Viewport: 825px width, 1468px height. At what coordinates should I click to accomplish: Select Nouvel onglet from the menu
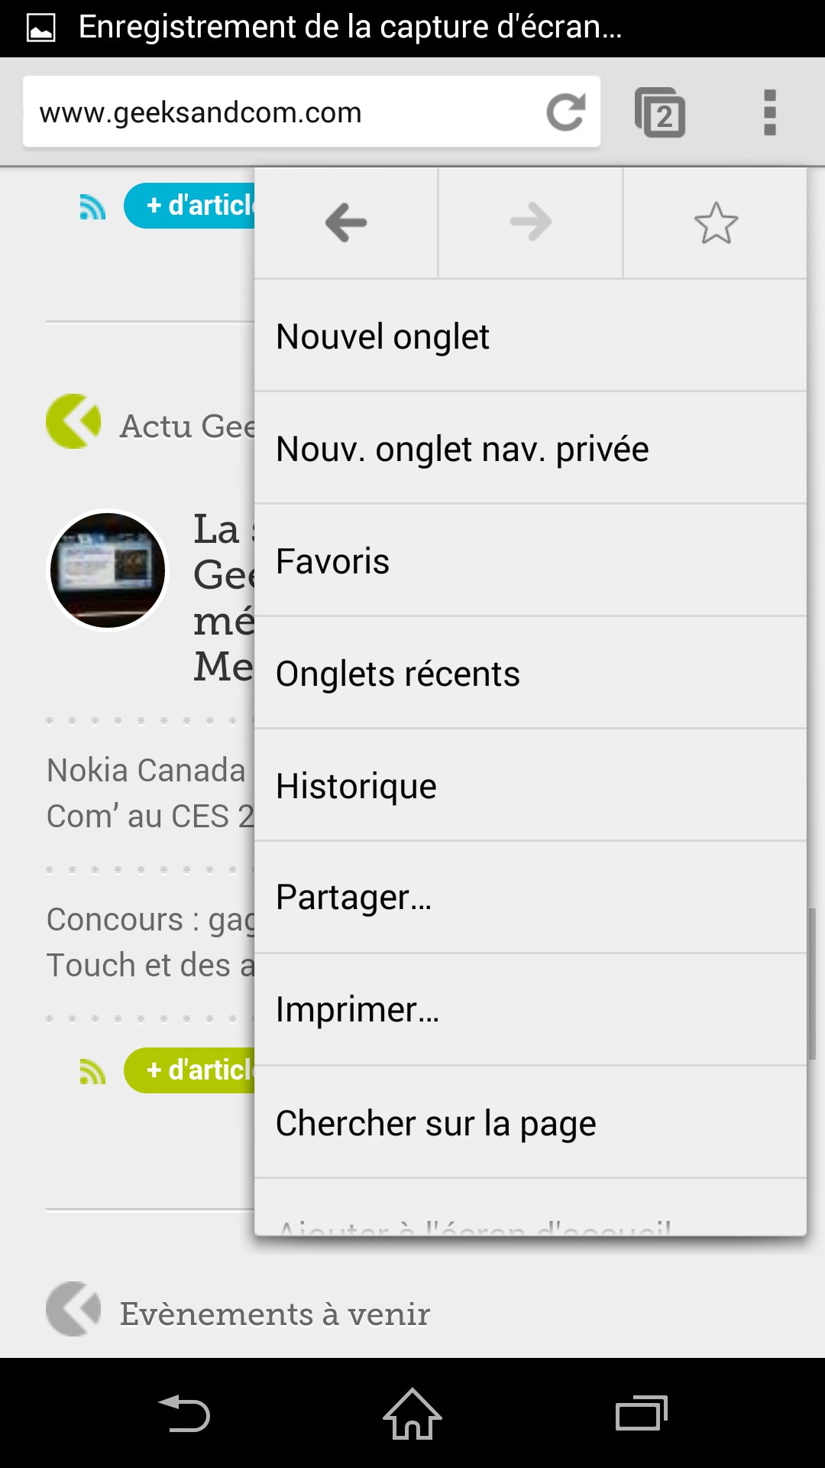(x=530, y=336)
